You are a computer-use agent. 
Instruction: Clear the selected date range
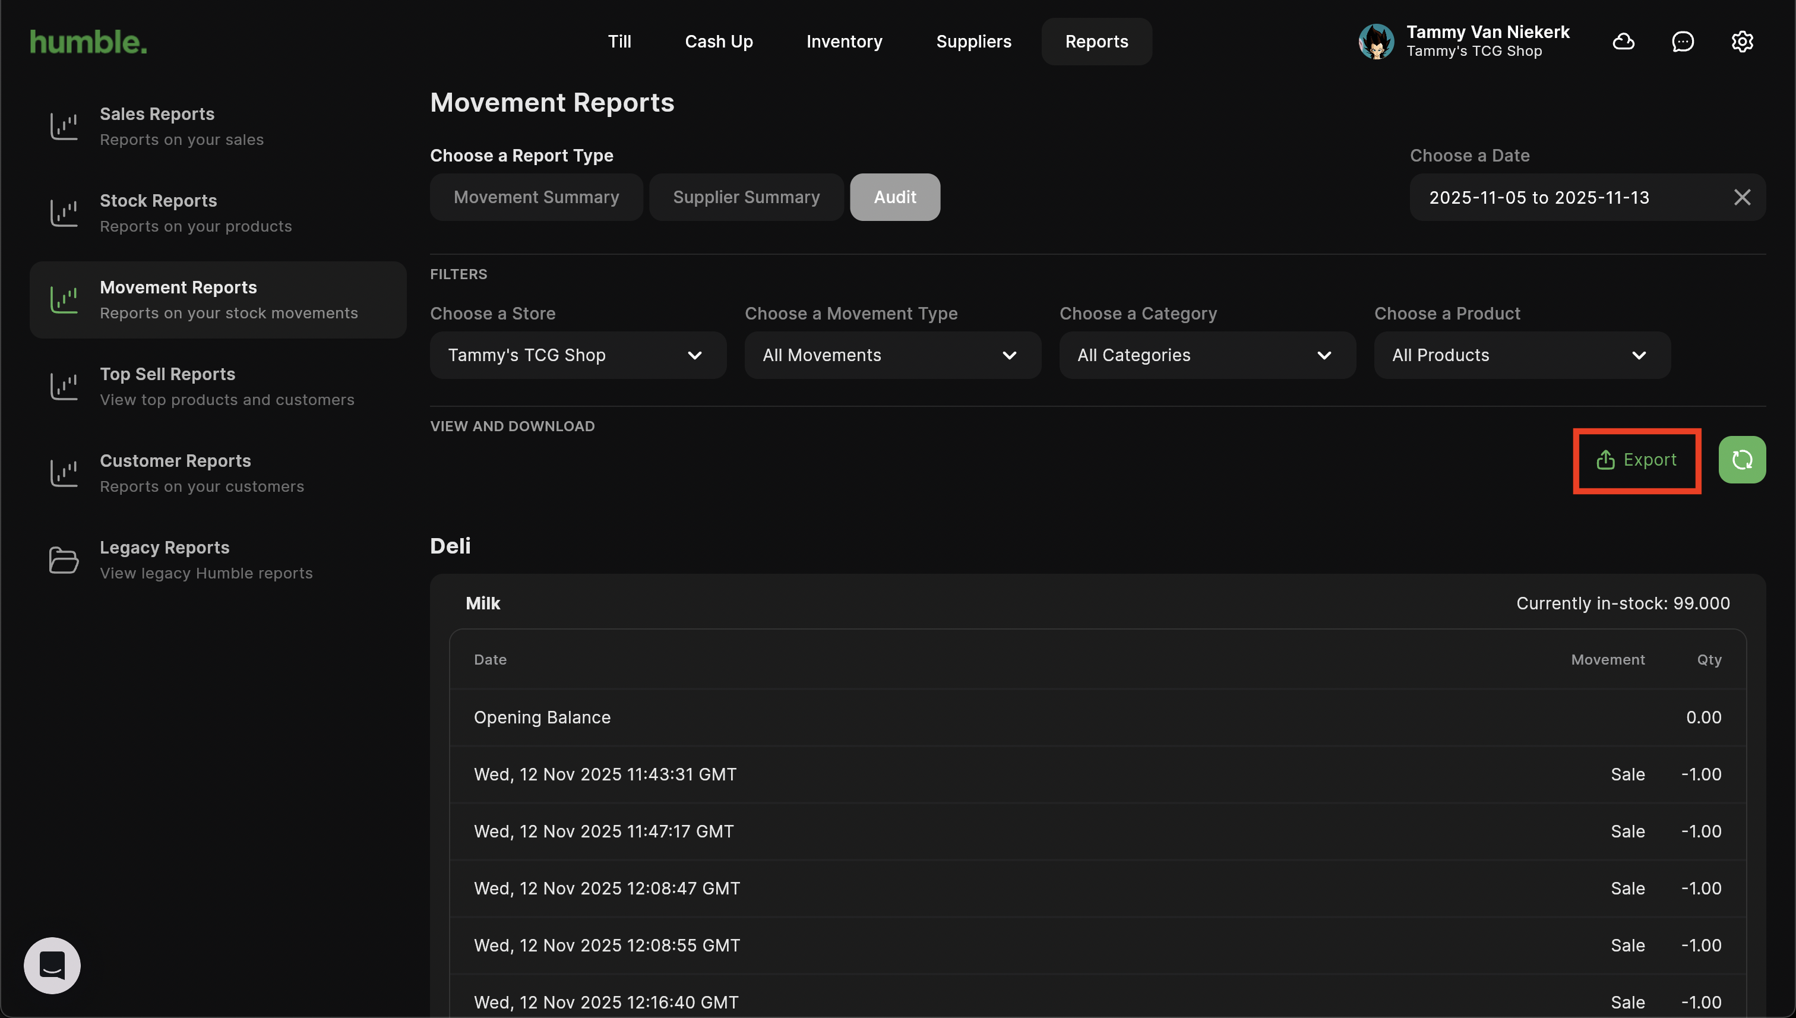coord(1741,198)
